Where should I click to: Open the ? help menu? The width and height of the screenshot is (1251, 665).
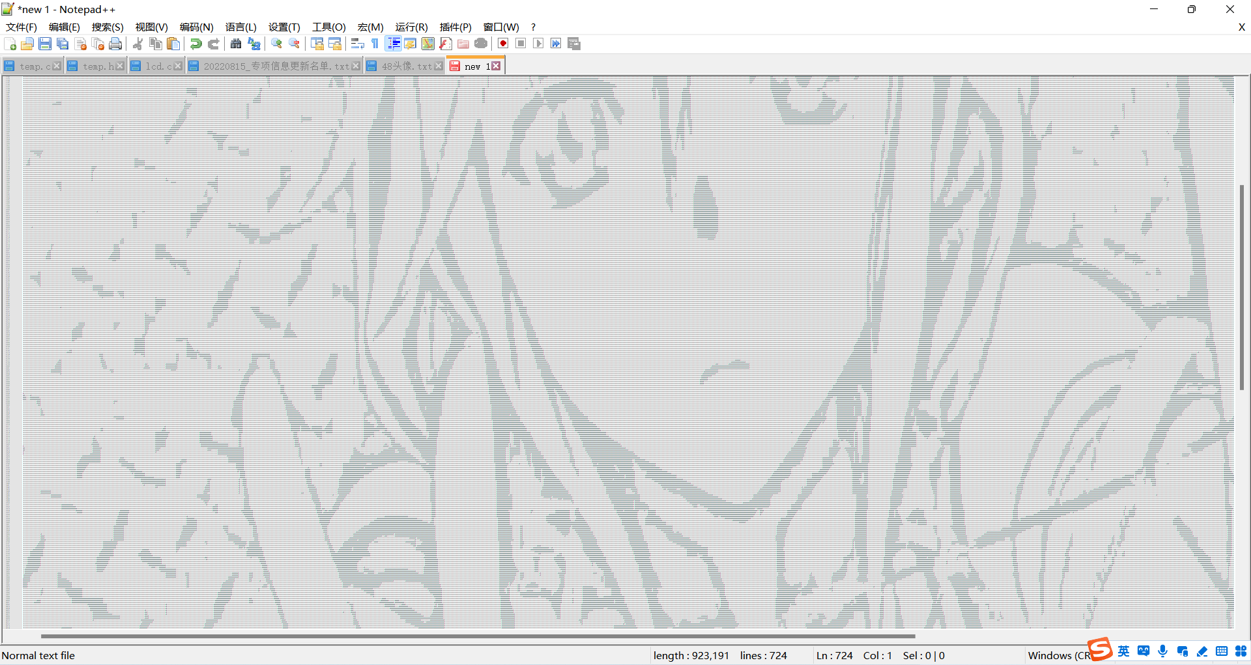click(533, 27)
